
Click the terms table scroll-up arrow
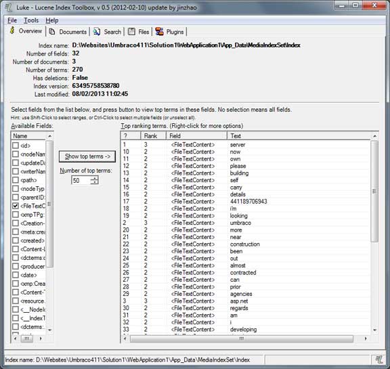click(x=374, y=136)
